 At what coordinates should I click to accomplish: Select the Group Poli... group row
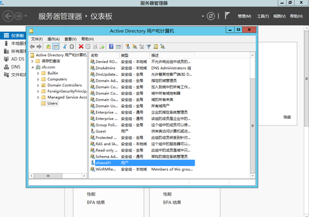(x=142, y=125)
